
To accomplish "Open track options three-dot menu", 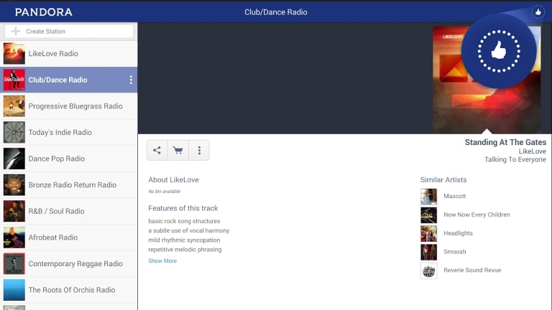I will point(199,151).
